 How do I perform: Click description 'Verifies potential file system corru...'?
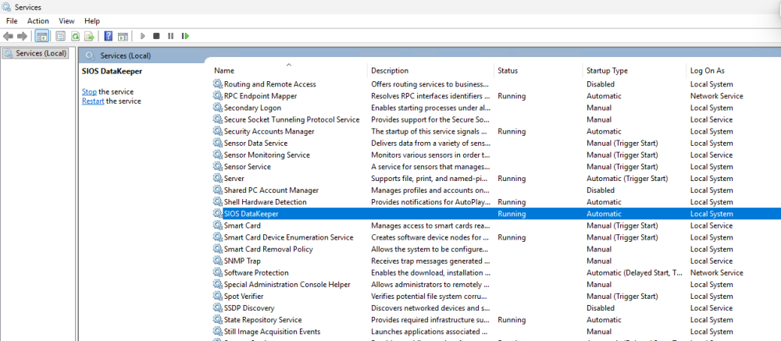[x=430, y=297]
